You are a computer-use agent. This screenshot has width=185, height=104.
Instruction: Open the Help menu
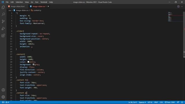click(x=51, y=2)
